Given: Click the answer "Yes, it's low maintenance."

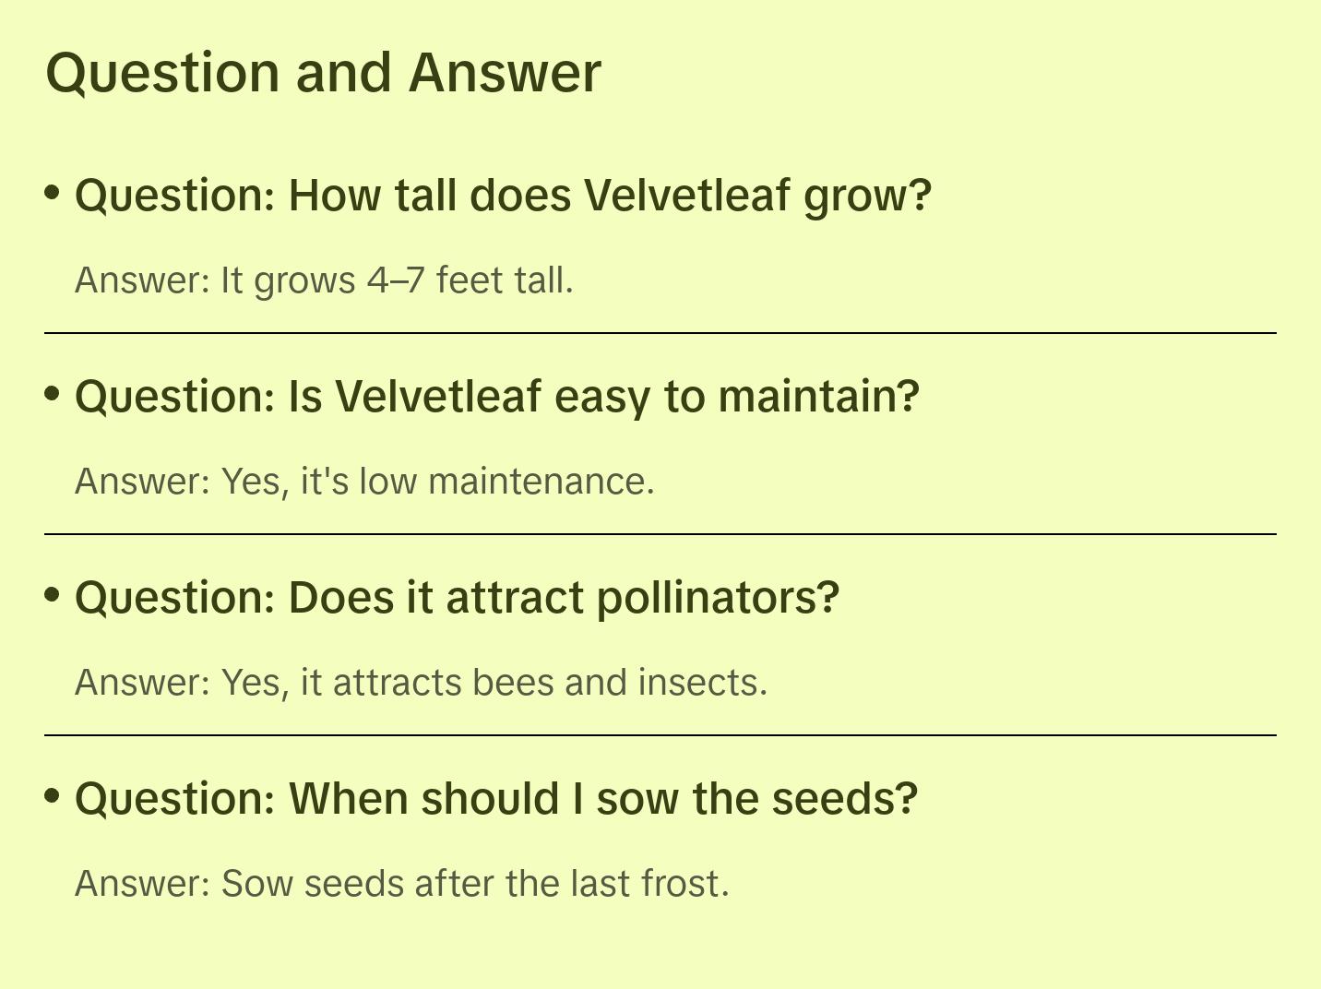Looking at the screenshot, I should tap(364, 482).
